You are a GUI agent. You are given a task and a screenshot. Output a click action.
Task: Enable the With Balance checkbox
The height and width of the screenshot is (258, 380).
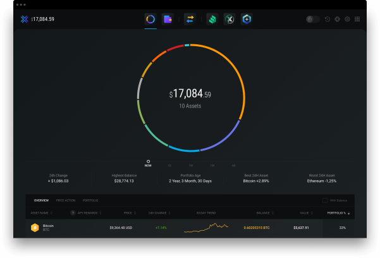tap(325, 200)
